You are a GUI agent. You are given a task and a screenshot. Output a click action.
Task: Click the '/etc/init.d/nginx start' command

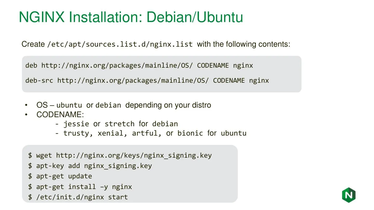pyautogui.click(x=78, y=197)
